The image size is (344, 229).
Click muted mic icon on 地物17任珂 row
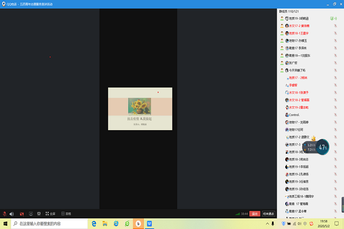[335, 130]
